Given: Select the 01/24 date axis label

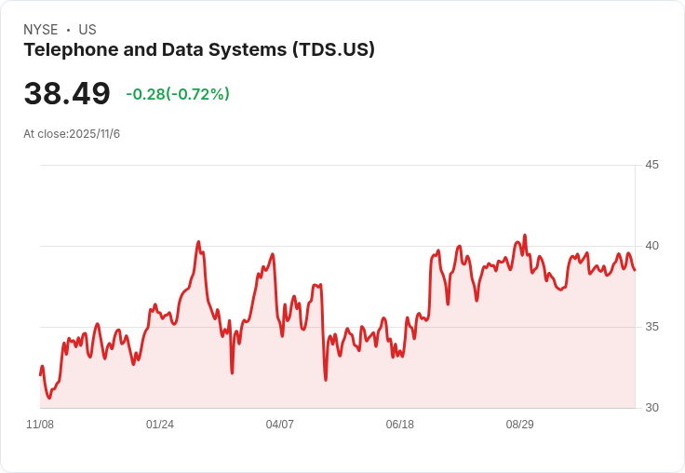Looking at the screenshot, I should pyautogui.click(x=160, y=425).
